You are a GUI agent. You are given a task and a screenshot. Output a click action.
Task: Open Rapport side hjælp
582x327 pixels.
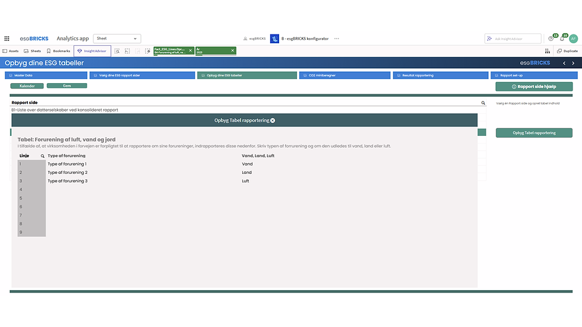534,87
